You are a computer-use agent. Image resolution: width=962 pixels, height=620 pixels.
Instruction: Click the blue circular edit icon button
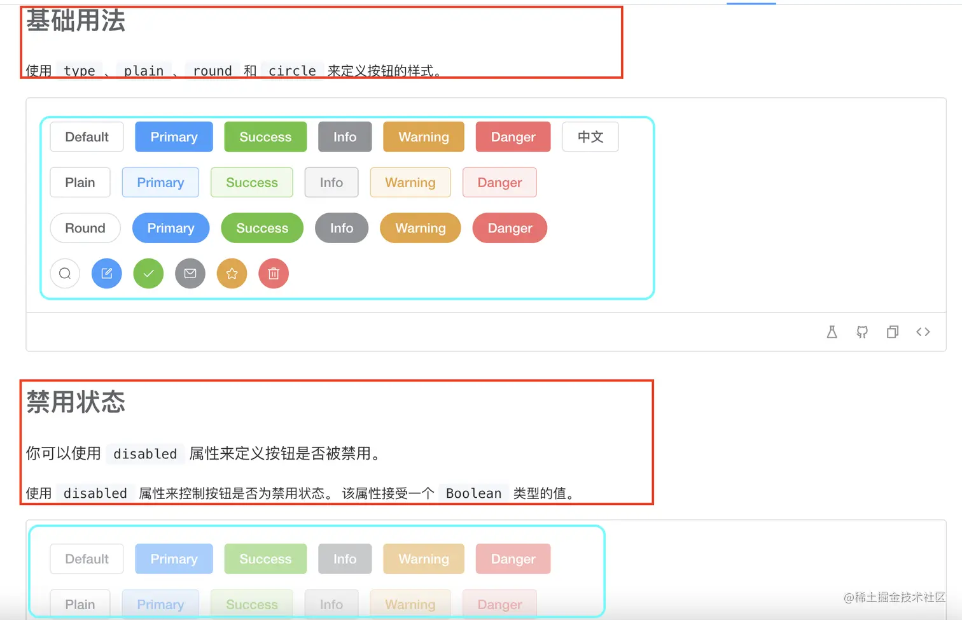106,273
